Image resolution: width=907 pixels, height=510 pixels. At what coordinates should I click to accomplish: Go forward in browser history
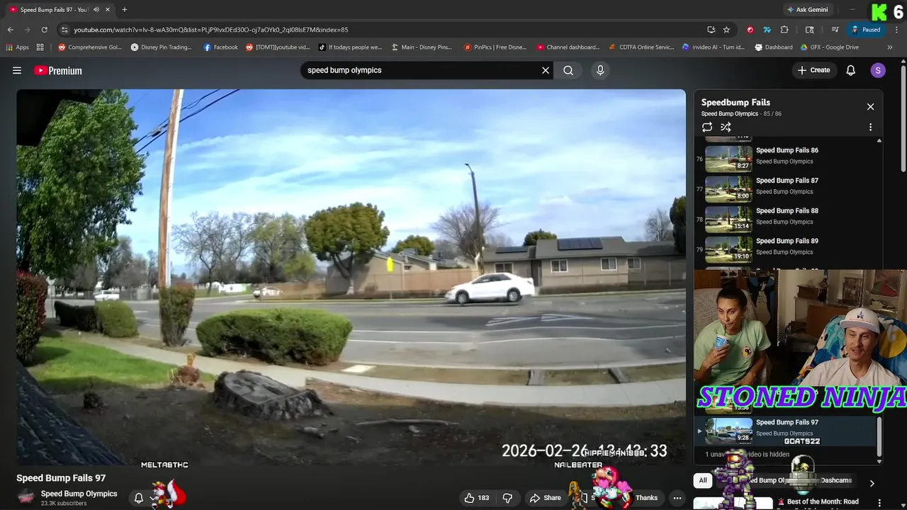[x=27, y=30]
